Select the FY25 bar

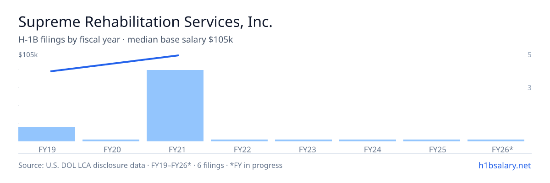(x=432, y=140)
